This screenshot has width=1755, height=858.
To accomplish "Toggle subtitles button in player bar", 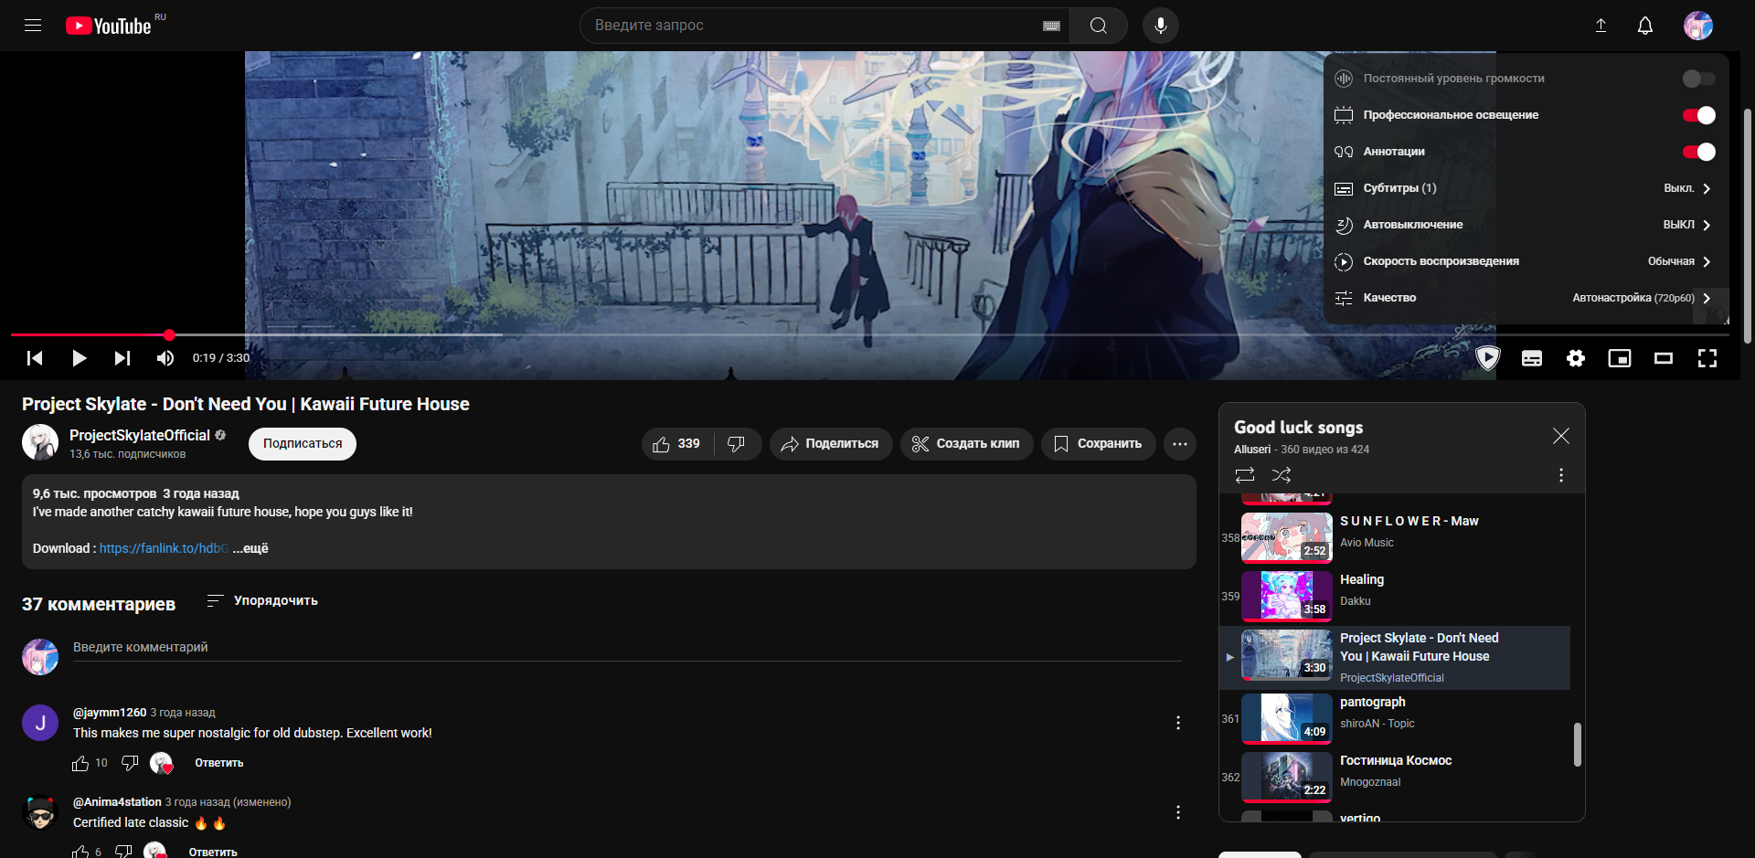I will tap(1532, 358).
